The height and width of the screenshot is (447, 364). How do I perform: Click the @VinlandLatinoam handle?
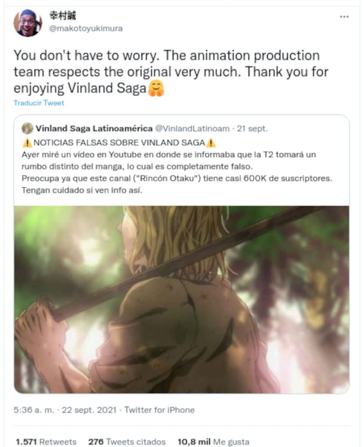tap(192, 128)
